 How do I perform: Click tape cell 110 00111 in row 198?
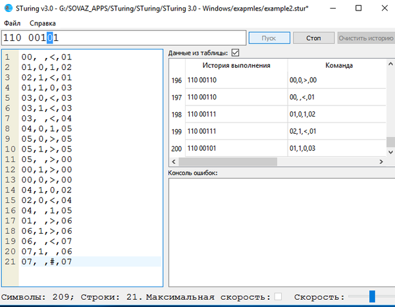tap(236, 114)
